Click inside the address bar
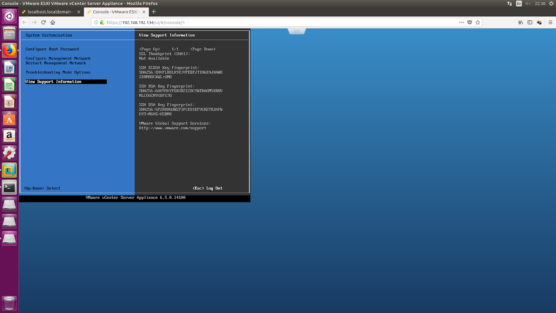The height and width of the screenshot is (313, 556). (x=243, y=22)
